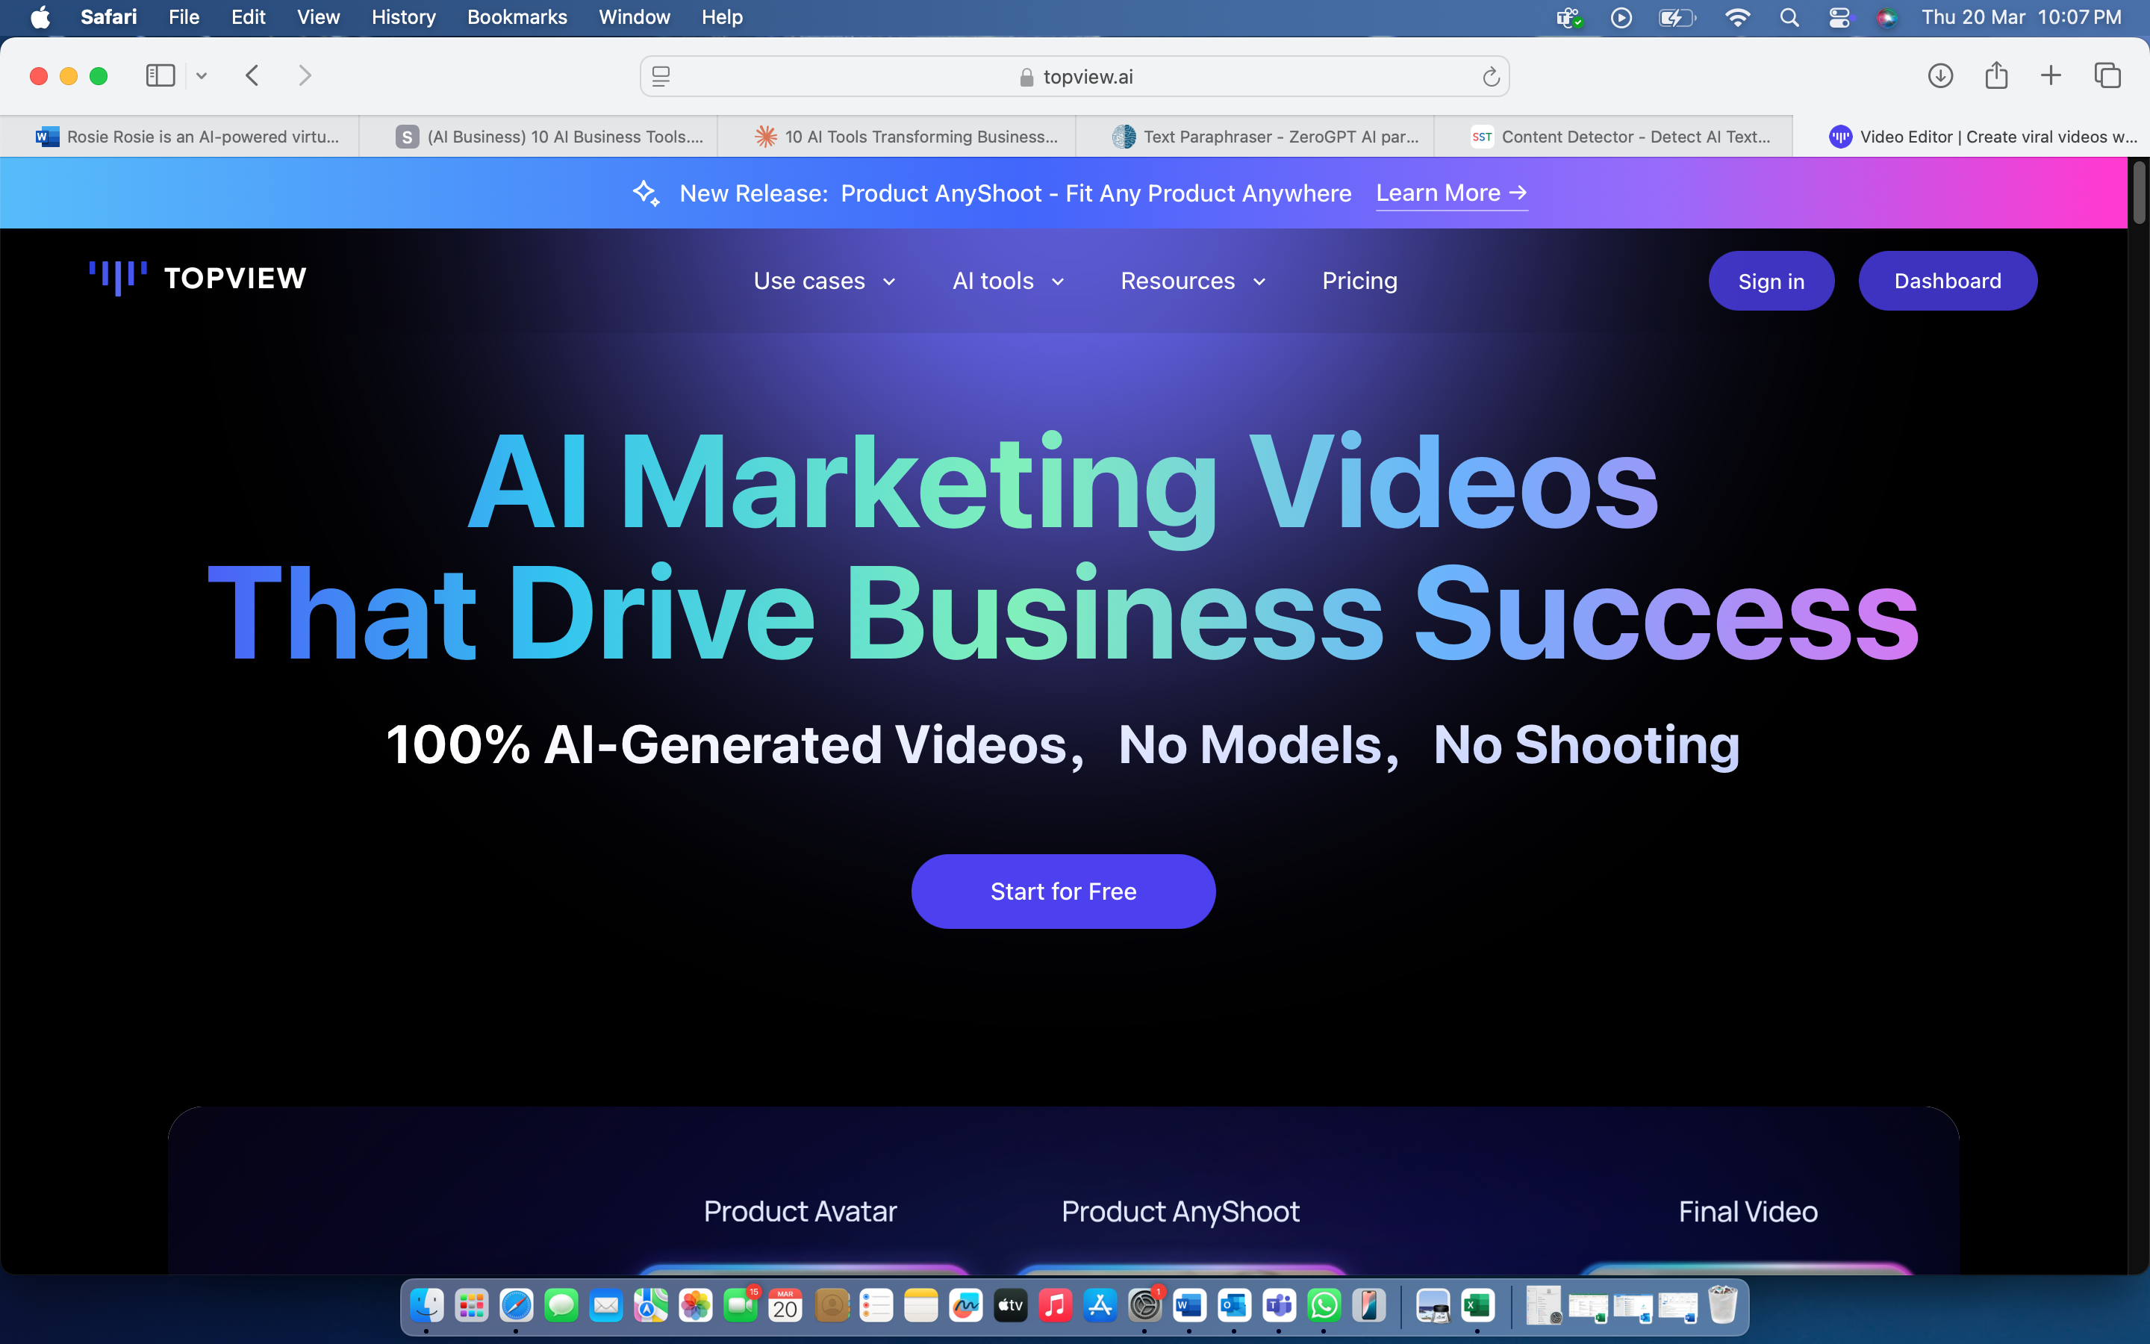Image resolution: width=2150 pixels, height=1344 pixels.
Task: Open App Store from the Dock
Action: tap(1100, 1305)
